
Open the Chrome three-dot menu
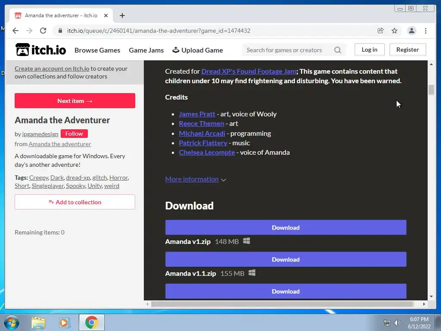(x=425, y=31)
